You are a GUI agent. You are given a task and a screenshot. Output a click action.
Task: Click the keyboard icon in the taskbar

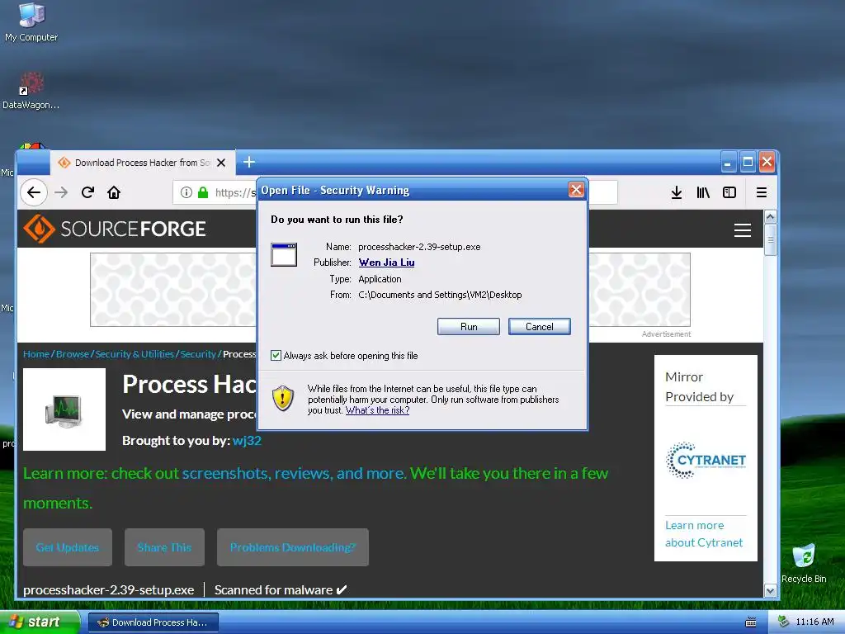coord(751,622)
